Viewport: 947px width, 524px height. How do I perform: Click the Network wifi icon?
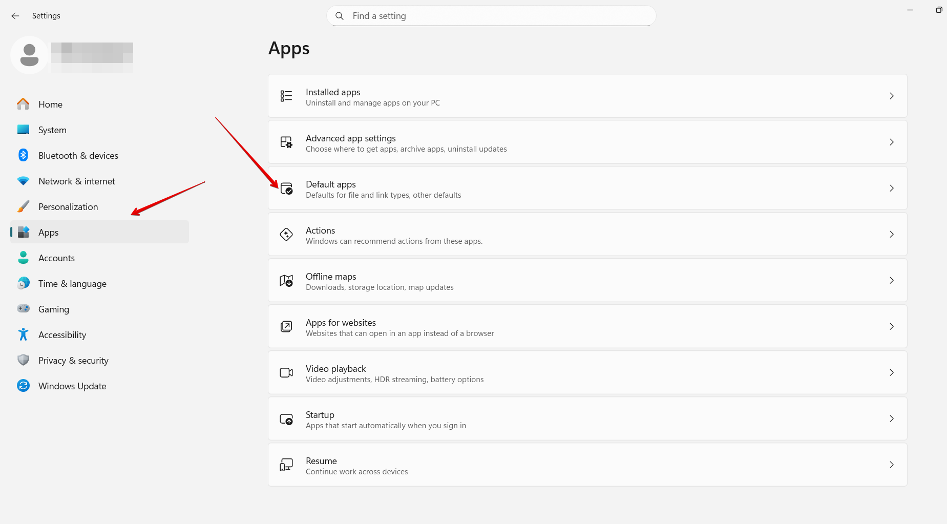[x=23, y=181]
